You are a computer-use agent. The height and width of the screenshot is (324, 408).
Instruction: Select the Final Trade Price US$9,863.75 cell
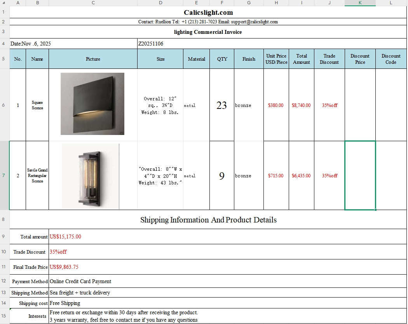click(117, 267)
